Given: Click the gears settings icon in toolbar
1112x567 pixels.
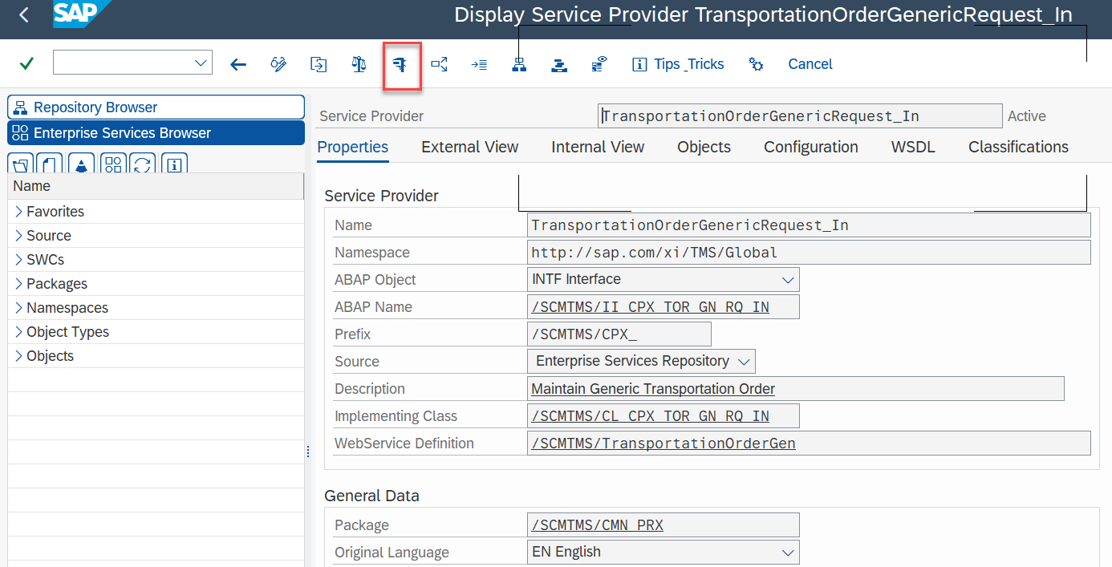Looking at the screenshot, I should 756,64.
